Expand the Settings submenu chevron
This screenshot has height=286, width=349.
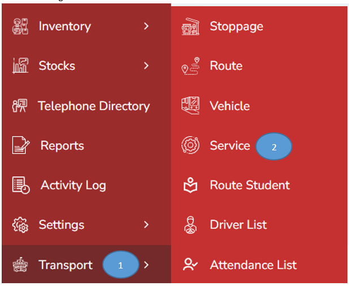146,225
